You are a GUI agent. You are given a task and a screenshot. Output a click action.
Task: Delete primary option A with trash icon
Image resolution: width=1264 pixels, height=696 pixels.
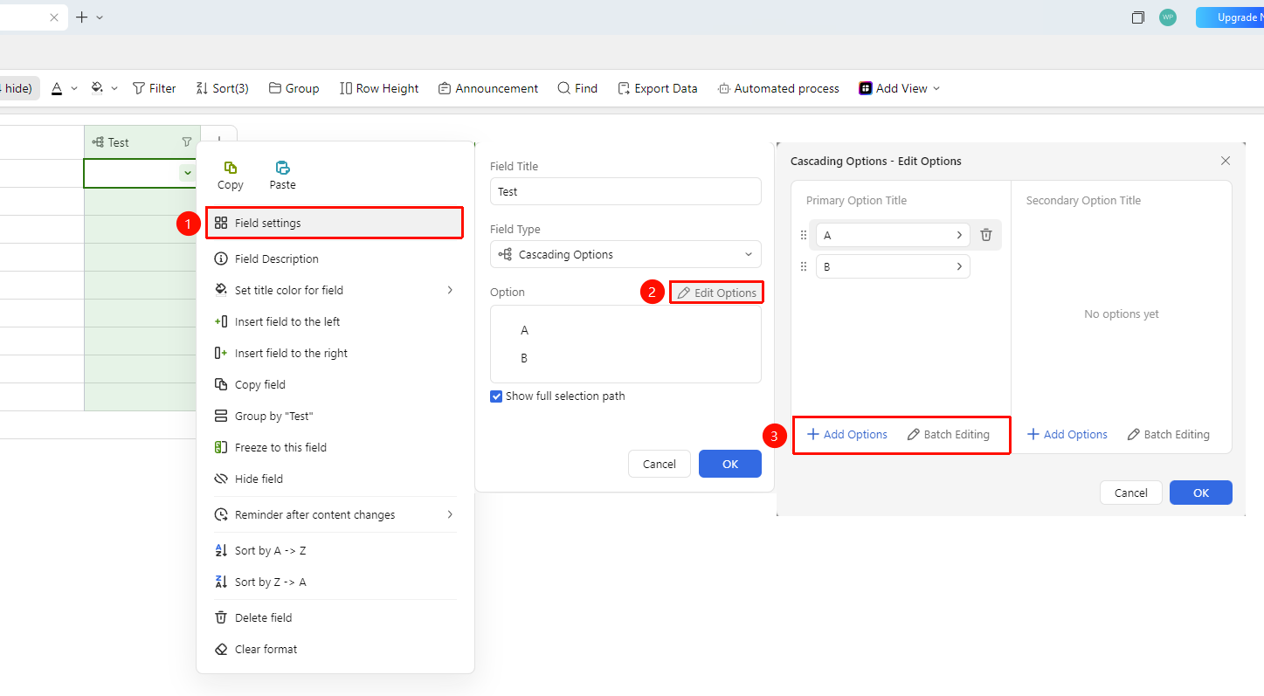pyautogui.click(x=986, y=235)
